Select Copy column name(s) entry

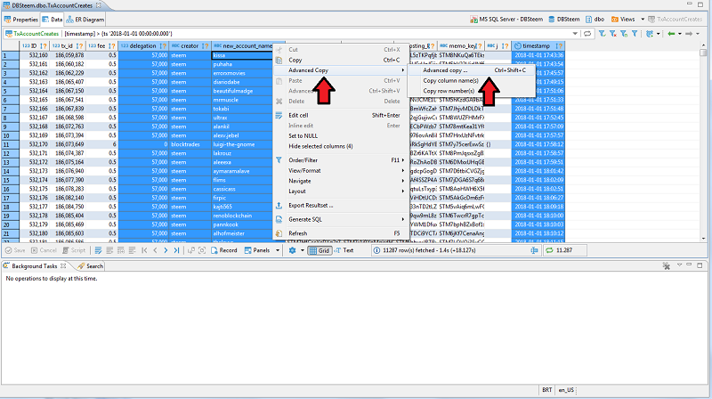click(472, 81)
